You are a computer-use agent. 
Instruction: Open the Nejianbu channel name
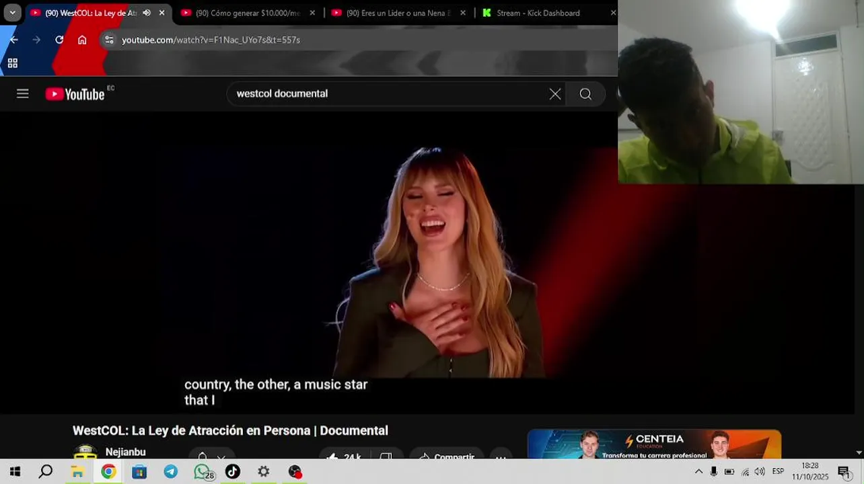(x=125, y=452)
